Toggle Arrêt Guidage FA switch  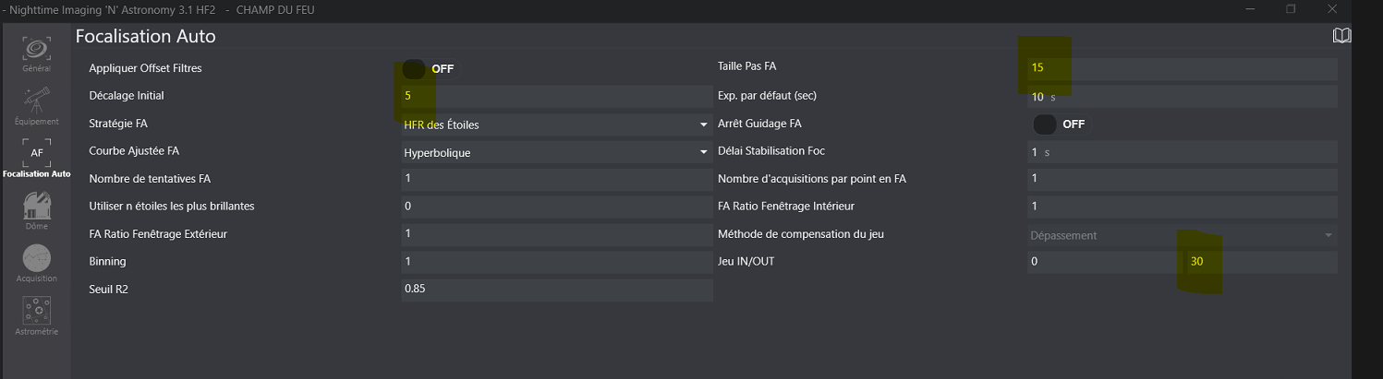1045,124
